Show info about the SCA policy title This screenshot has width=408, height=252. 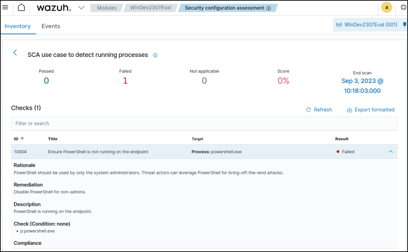(155, 55)
